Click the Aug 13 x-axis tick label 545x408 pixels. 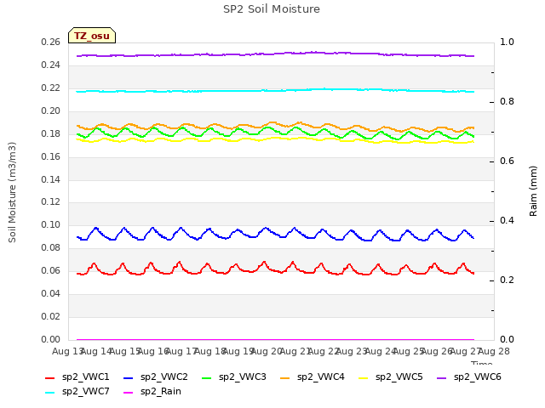point(68,351)
